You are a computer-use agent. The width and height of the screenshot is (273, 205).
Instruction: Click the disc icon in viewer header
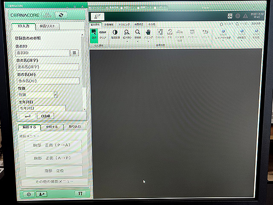238,16
